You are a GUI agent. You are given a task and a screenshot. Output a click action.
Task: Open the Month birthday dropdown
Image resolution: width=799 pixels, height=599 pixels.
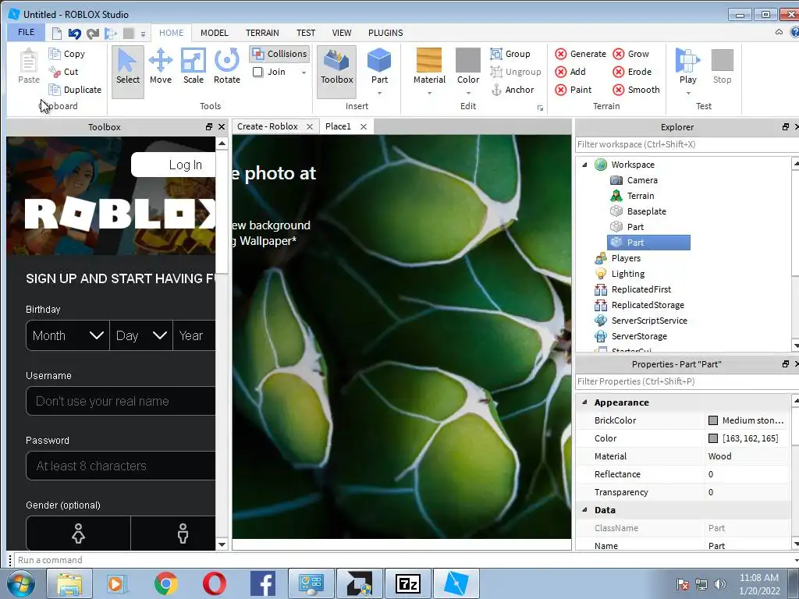(x=68, y=335)
